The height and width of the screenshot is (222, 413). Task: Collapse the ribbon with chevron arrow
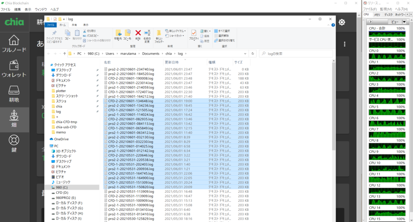(x=328, y=25)
